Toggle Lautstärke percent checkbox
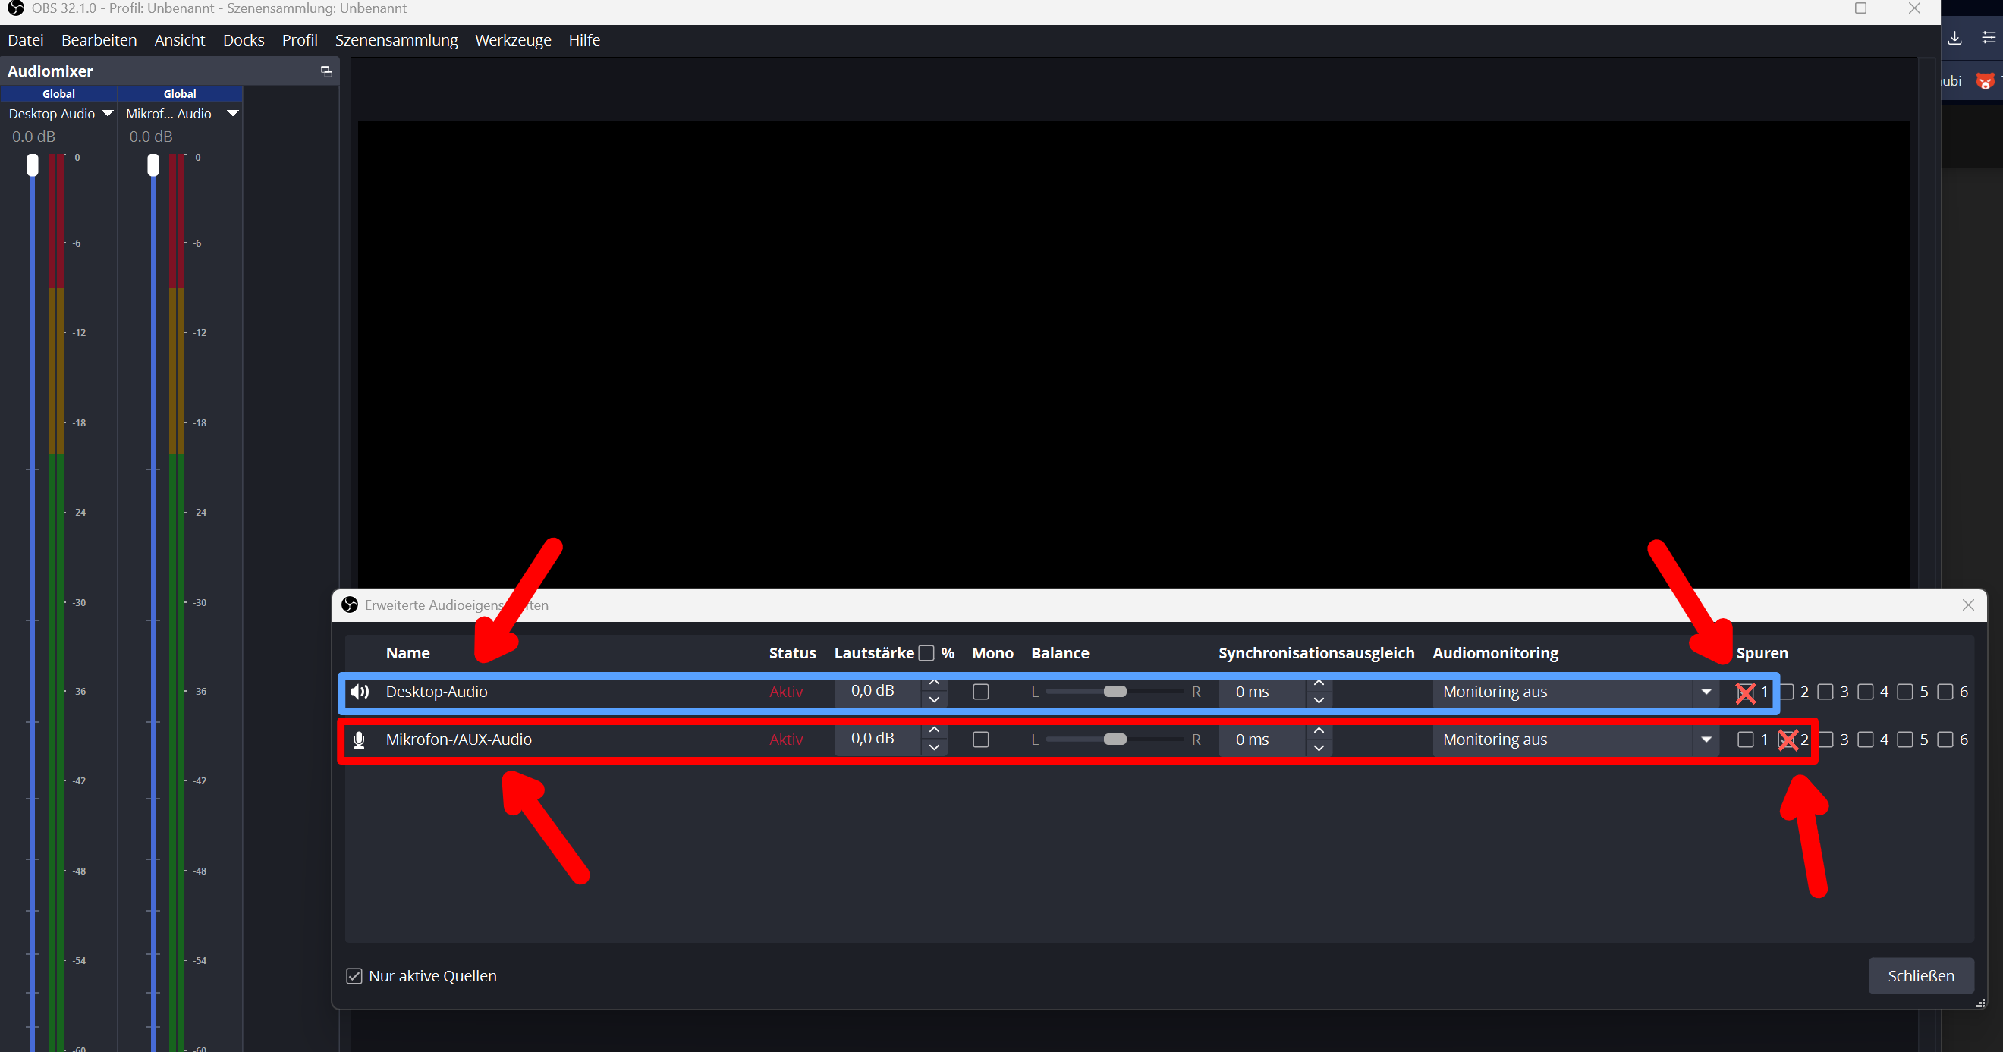 926,653
